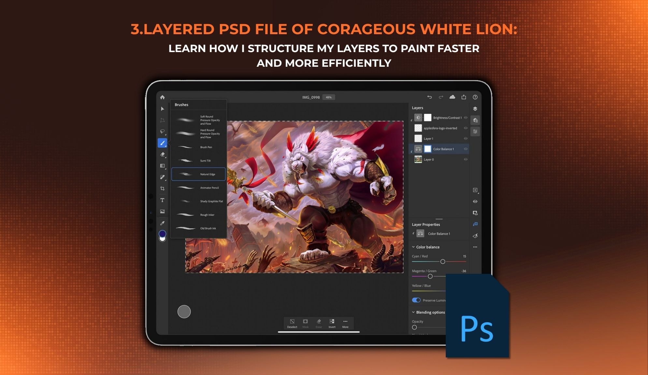Hide the Brightness/Contrast 1 layer
Image resolution: width=648 pixels, height=375 pixels.
(x=466, y=118)
